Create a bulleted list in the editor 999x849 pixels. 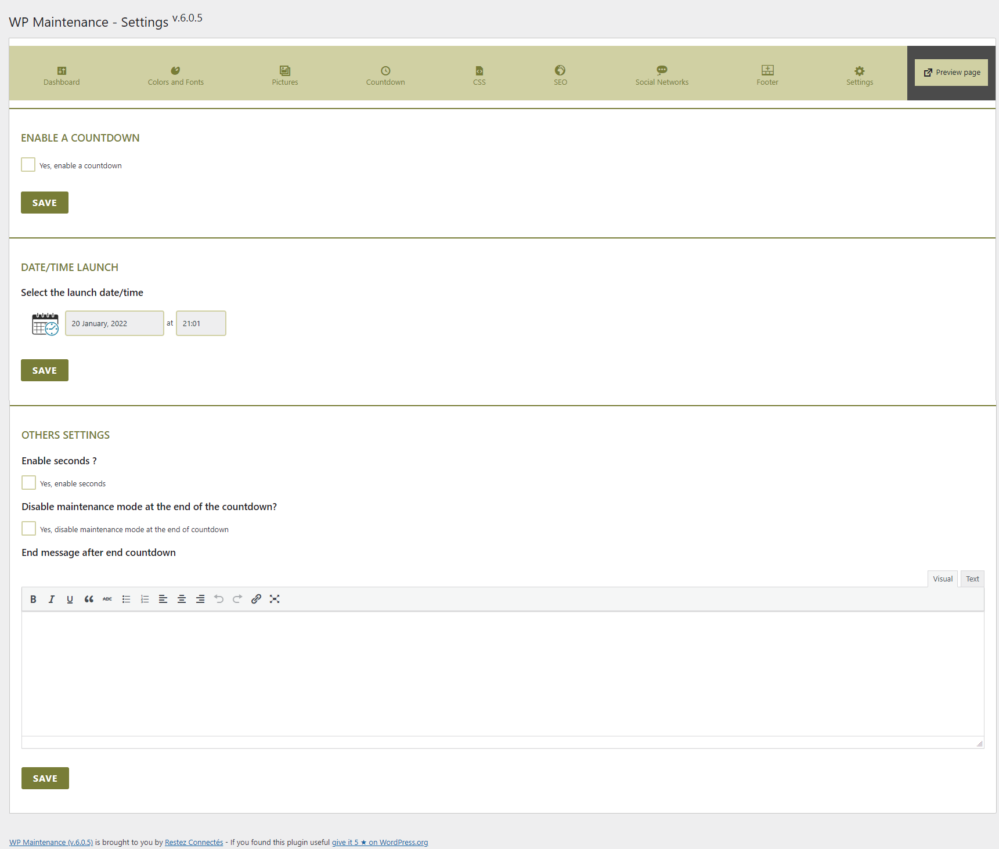126,599
